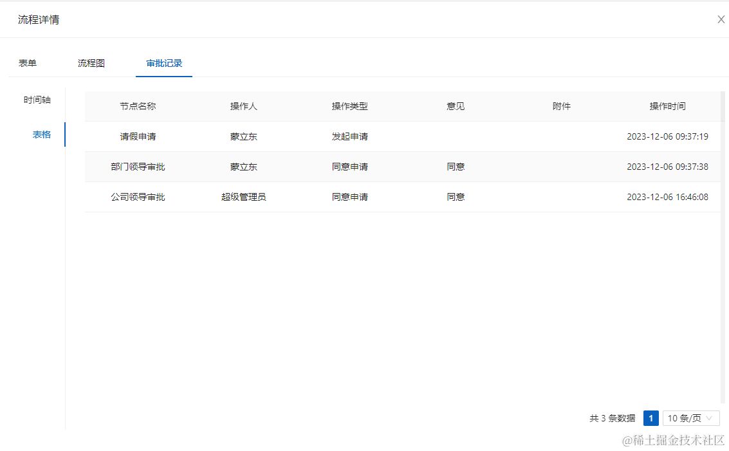Click the timestamp 2023-12-06 16:46:08
This screenshot has width=729, height=451.
(668, 197)
